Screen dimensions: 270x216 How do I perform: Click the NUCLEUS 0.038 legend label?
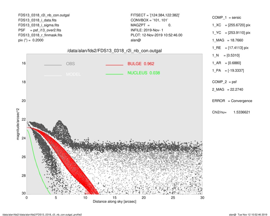coord(144,73)
